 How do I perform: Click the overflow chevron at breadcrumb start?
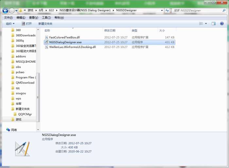(25, 10)
